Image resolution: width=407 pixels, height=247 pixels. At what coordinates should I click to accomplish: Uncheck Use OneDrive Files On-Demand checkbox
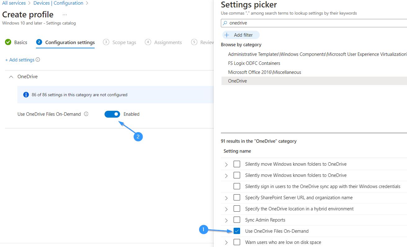tap(237, 231)
